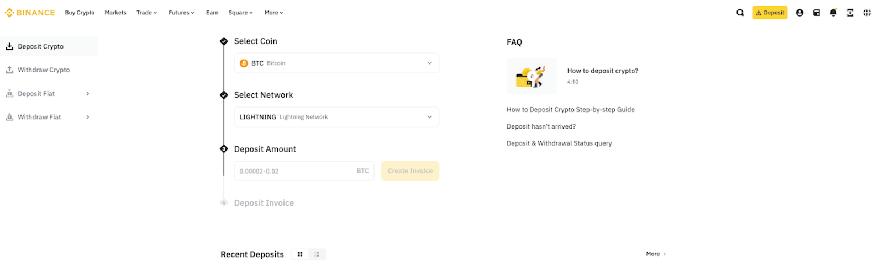Image resolution: width=884 pixels, height=267 pixels.
Task: Open the account profile icon
Action: point(799,13)
